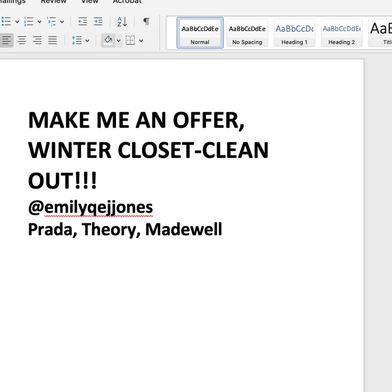Image resolution: width=392 pixels, height=392 pixels.
Task: Click the borders icon
Action: pyautogui.click(x=130, y=40)
